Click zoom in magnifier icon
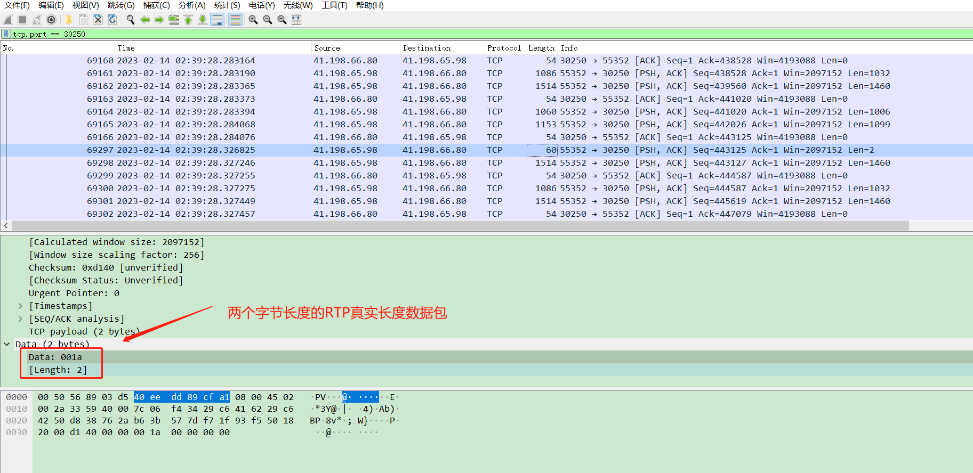This screenshot has width=973, height=473. tap(253, 20)
